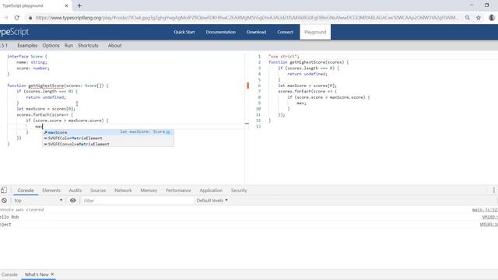This screenshot has width=498, height=280.
Task: Open the browser profile avatar
Action: pyautogui.click(x=492, y=18)
